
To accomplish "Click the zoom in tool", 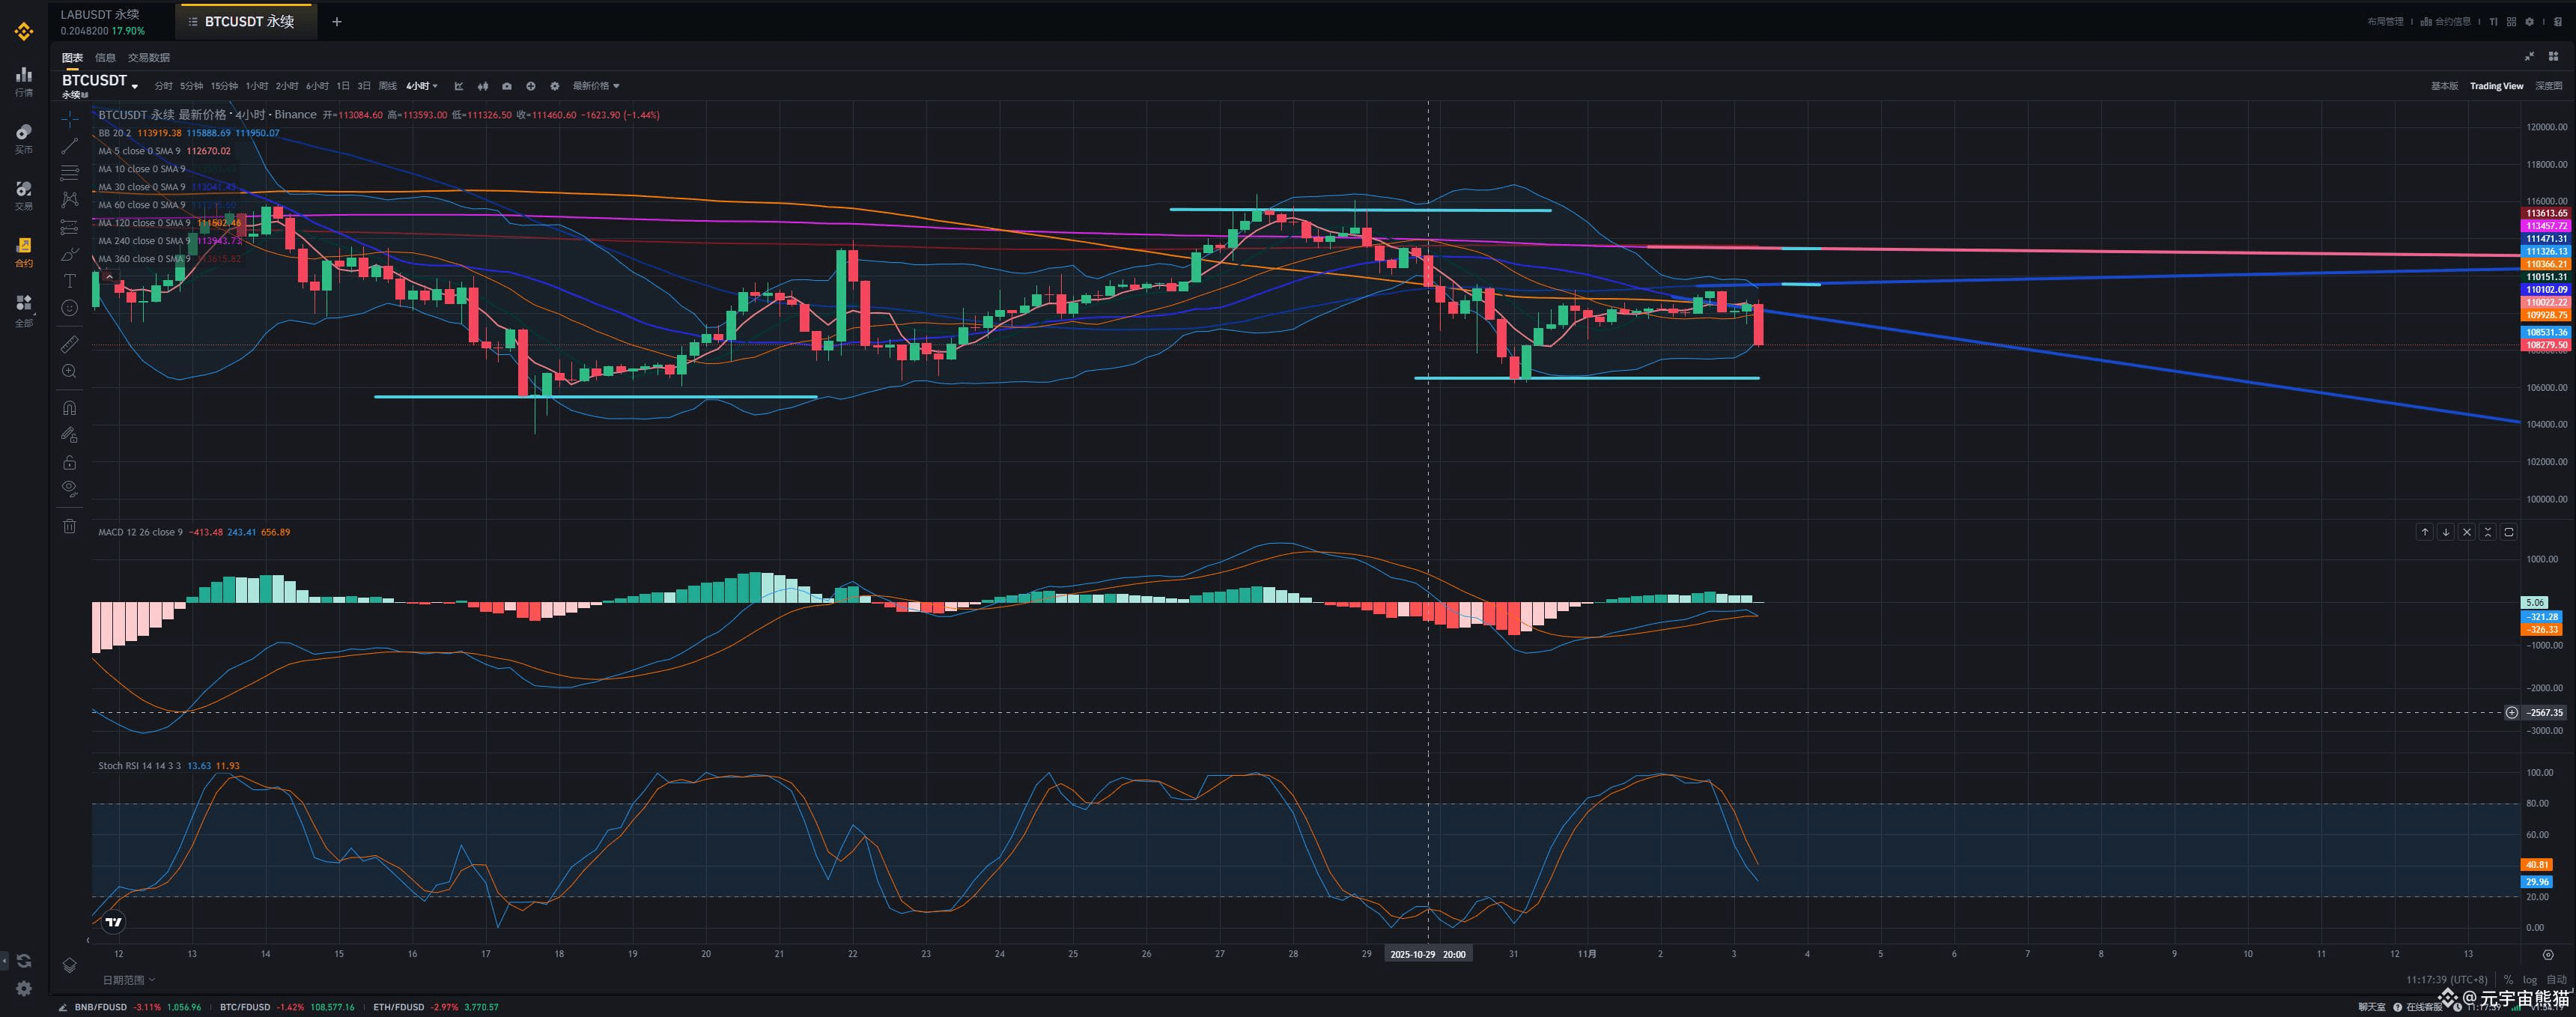I will pyautogui.click(x=69, y=371).
